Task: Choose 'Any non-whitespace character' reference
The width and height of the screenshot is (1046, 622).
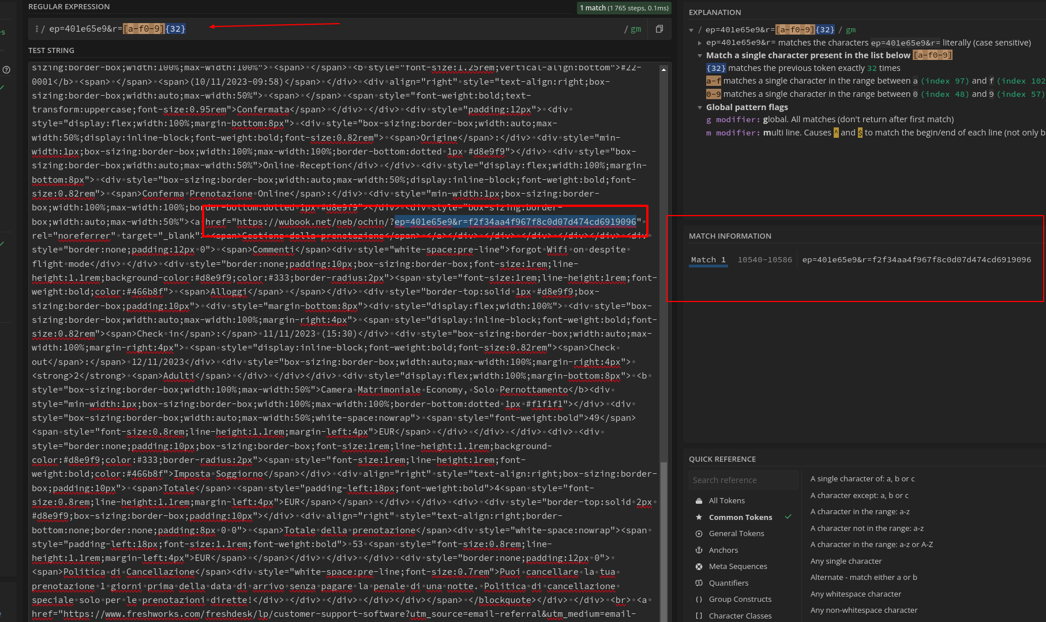Action: click(x=864, y=610)
